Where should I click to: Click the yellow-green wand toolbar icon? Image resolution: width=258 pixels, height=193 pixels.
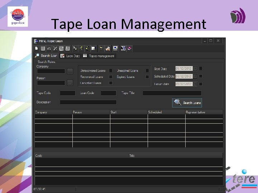(81, 48)
